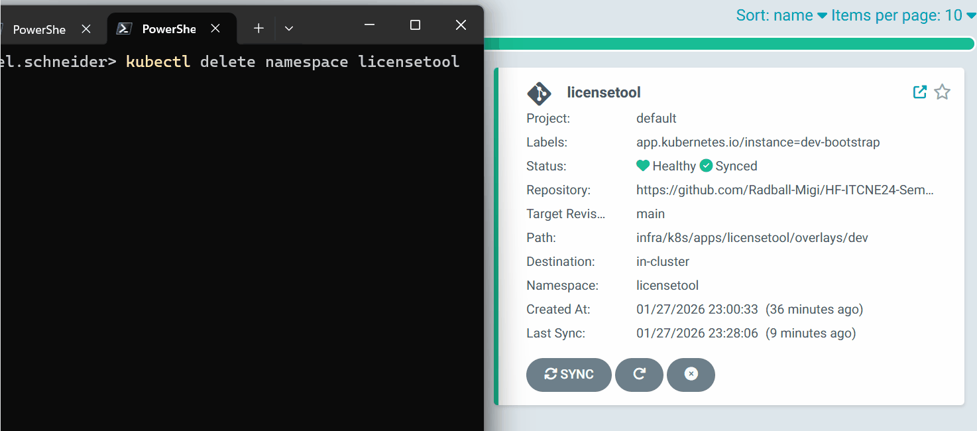
Task: Switch to the leftmost PowerShell tab
Action: [39, 29]
